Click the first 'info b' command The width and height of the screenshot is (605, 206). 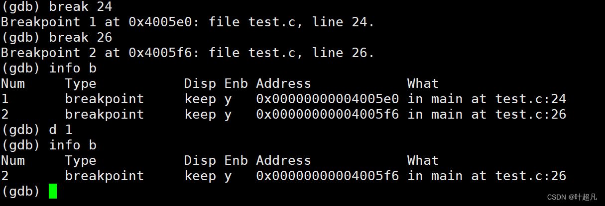pos(72,69)
